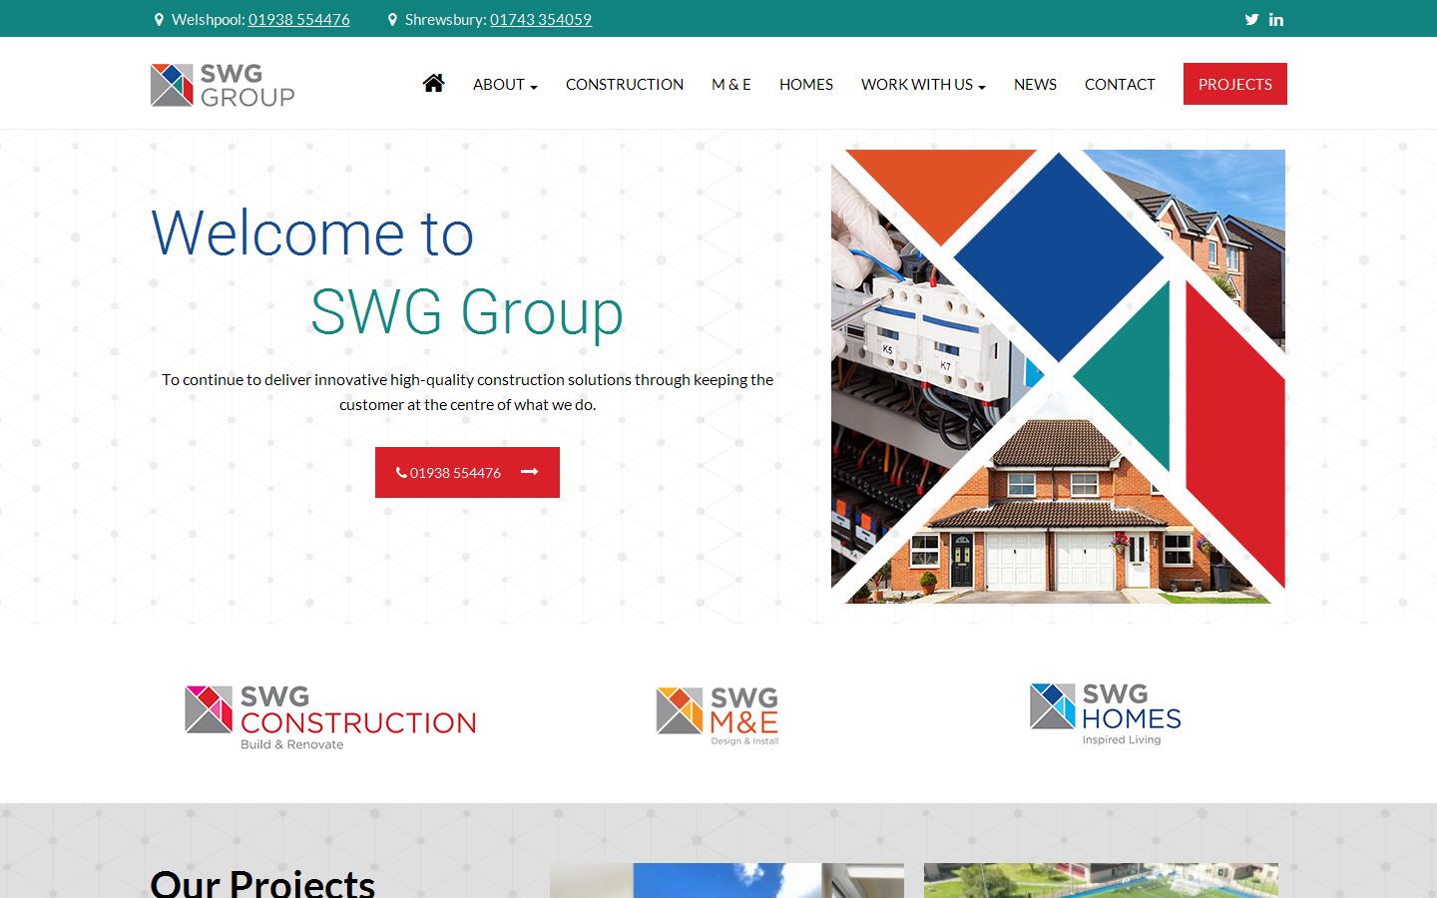
Task: Open the LinkedIn profile icon
Action: (x=1276, y=19)
